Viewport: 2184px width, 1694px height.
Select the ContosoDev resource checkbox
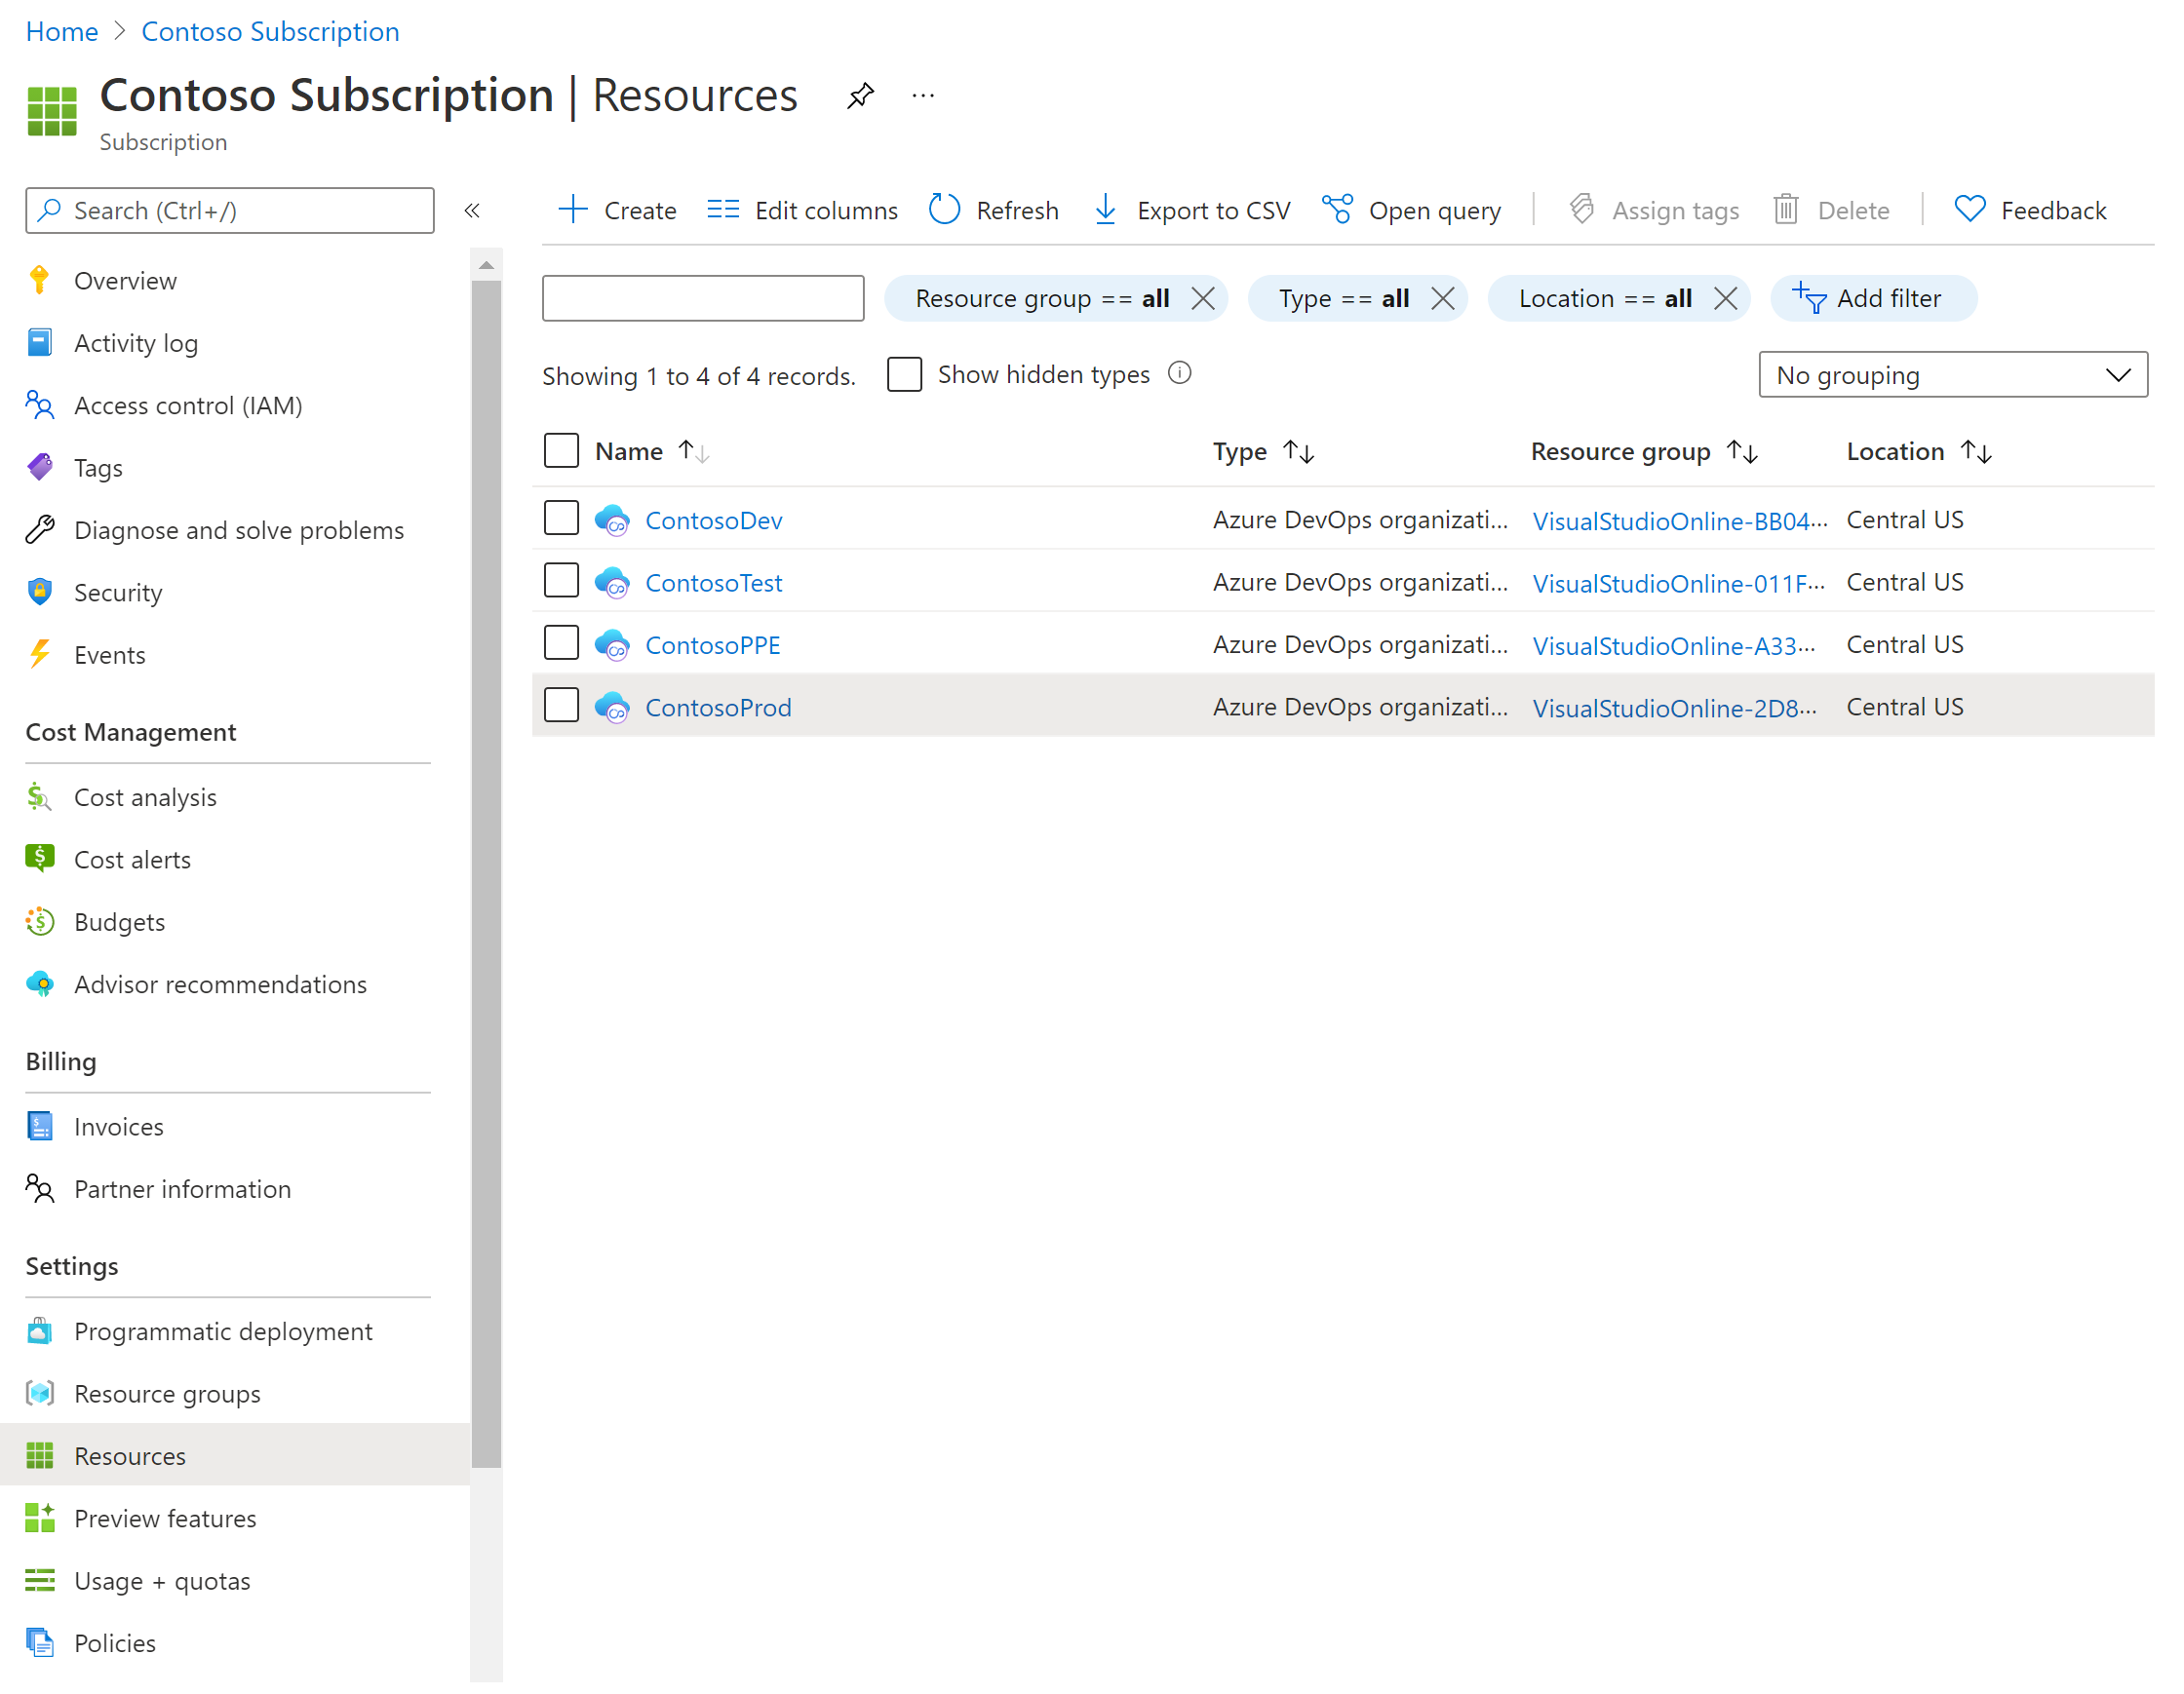[564, 518]
